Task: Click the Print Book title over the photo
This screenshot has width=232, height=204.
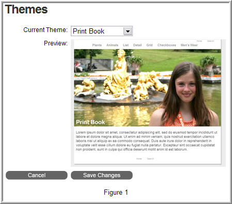Action: pyautogui.click(x=90, y=122)
